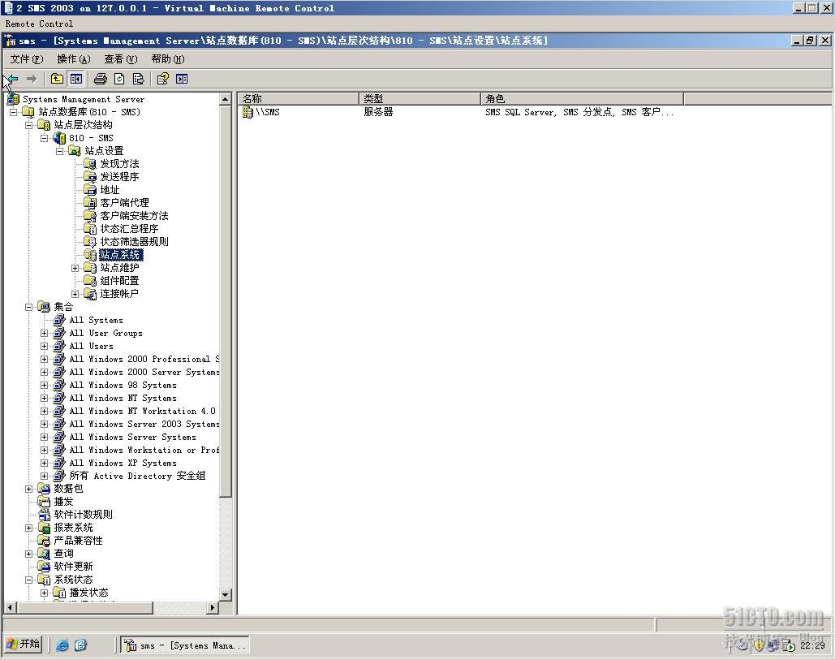This screenshot has height=660, width=835.
Task: Collapse the 集合 node
Action: (x=29, y=307)
